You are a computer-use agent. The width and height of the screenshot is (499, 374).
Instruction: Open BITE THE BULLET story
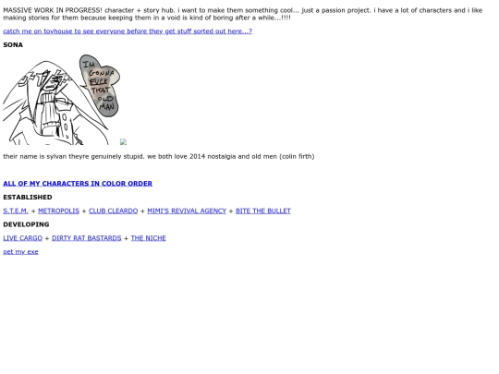[263, 211]
